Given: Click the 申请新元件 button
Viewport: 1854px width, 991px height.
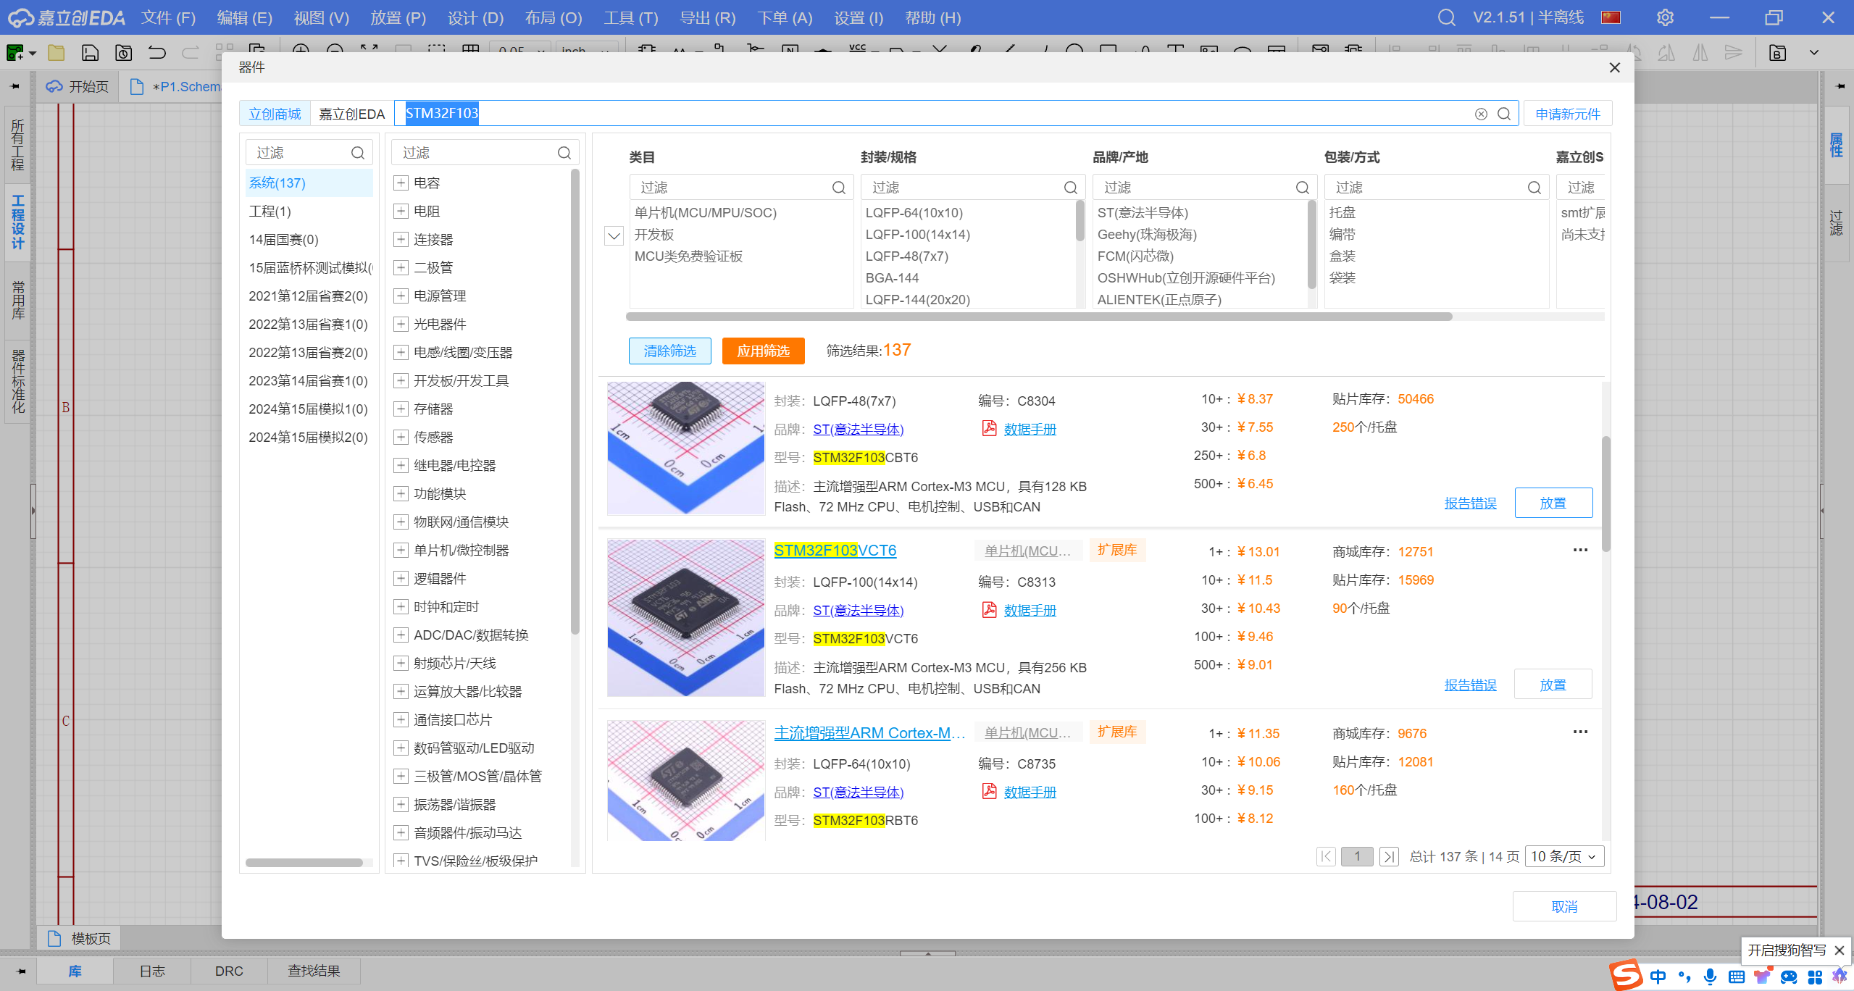Looking at the screenshot, I should (x=1567, y=114).
